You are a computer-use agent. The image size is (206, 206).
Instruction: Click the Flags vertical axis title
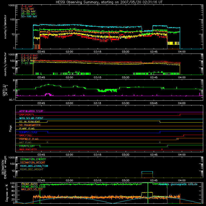coord(11,128)
